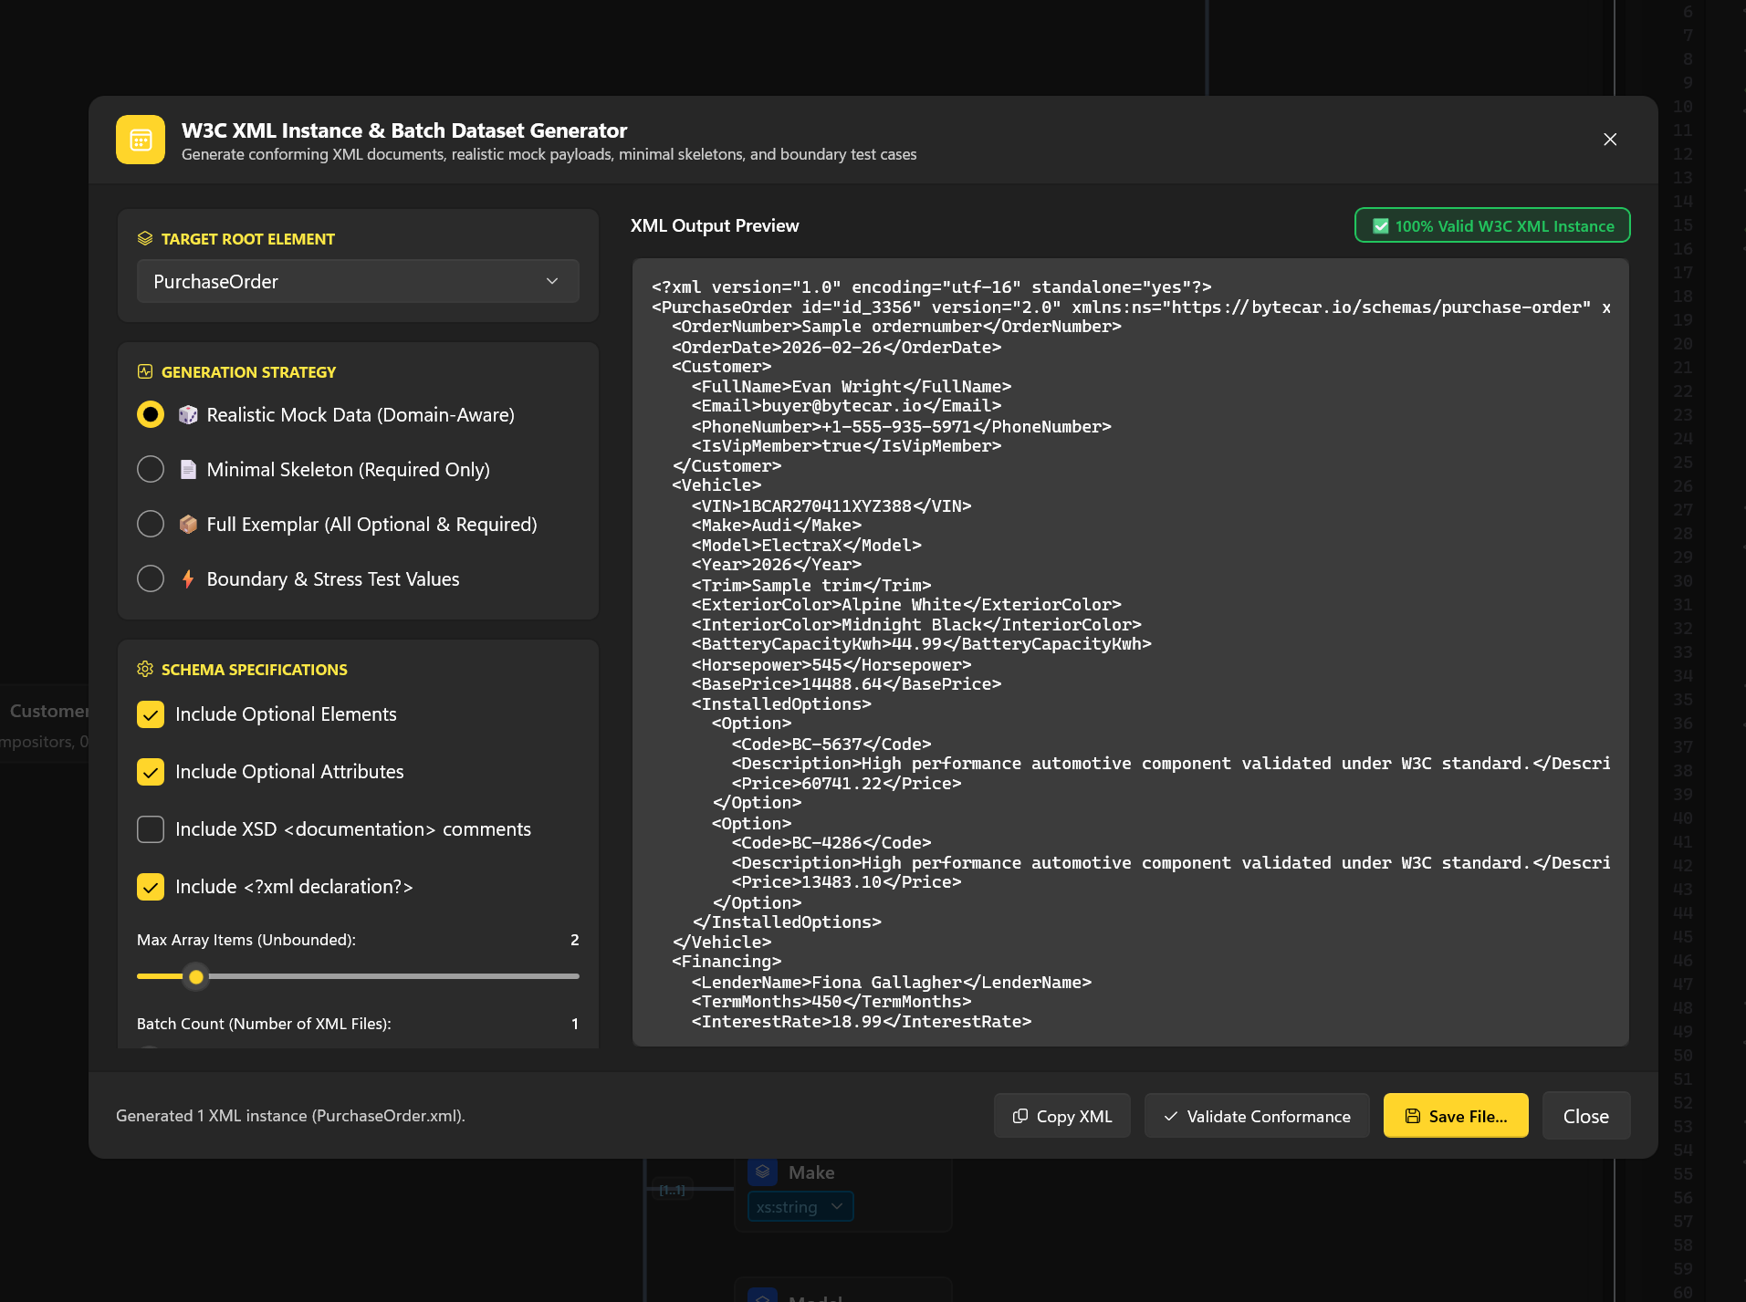Click the floppy disk icon on Save File
This screenshot has width=1746, height=1302.
[1413, 1116]
